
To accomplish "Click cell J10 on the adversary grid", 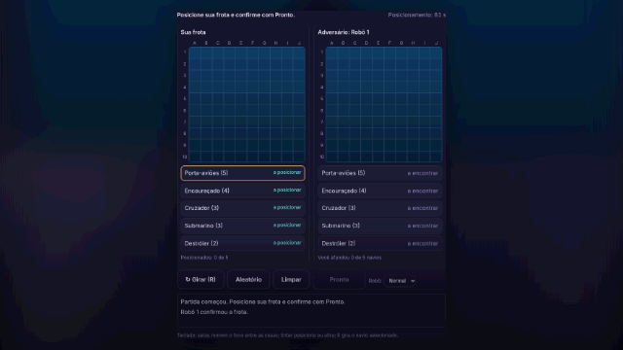I will point(436,157).
